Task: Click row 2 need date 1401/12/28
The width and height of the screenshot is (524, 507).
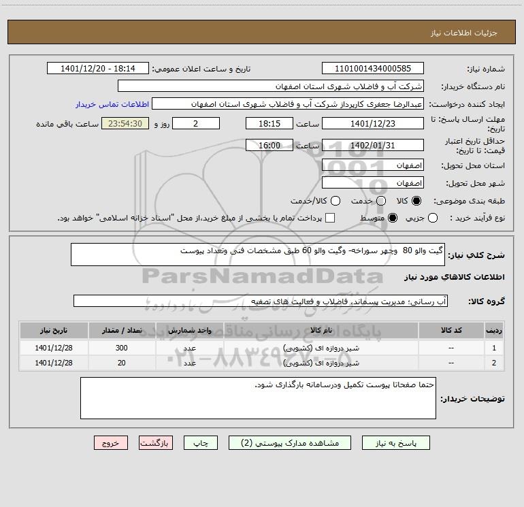Action: pyautogui.click(x=54, y=363)
